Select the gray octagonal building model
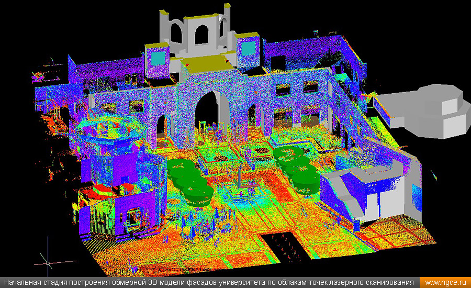This screenshot has width=471, height=288. (x=423, y=110)
